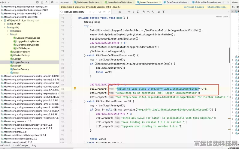Expand the helpers package
This screenshot has height=149, width=239.
(x=8, y=31)
